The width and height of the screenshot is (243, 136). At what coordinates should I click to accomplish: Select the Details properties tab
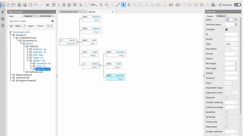click(210, 16)
